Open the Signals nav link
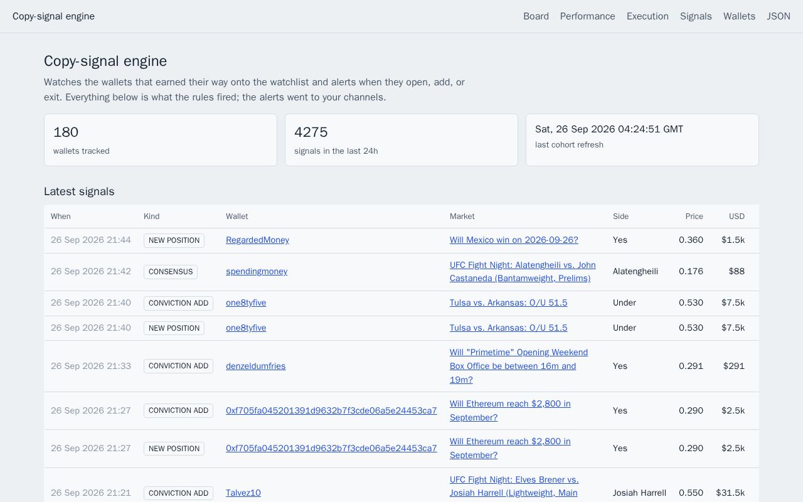Viewport: 803px width, 502px height. pyautogui.click(x=696, y=16)
